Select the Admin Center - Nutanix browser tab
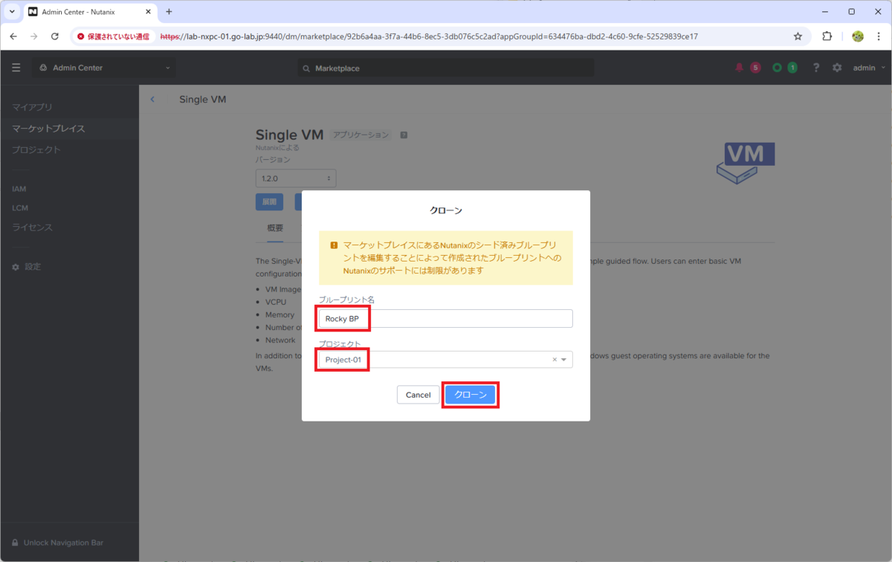Image resolution: width=892 pixels, height=562 pixels. pyautogui.click(x=89, y=12)
